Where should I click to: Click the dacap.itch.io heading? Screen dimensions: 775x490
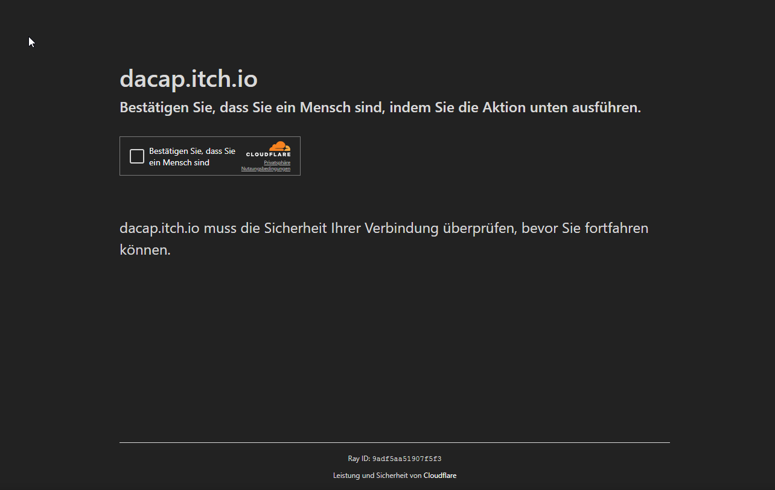click(x=188, y=78)
